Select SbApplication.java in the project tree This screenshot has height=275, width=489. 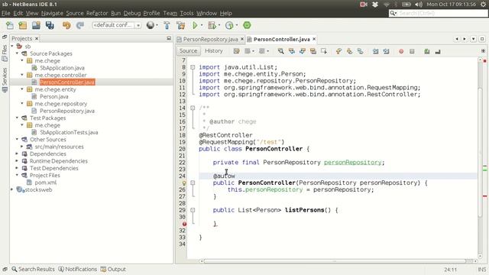(x=62, y=68)
